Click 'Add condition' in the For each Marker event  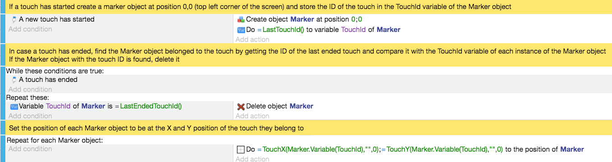[x=30, y=149]
